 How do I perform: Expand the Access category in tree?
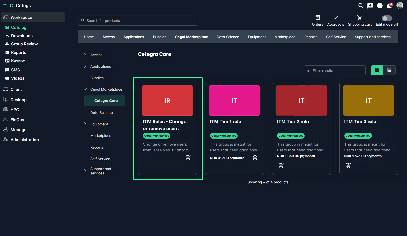[85, 55]
